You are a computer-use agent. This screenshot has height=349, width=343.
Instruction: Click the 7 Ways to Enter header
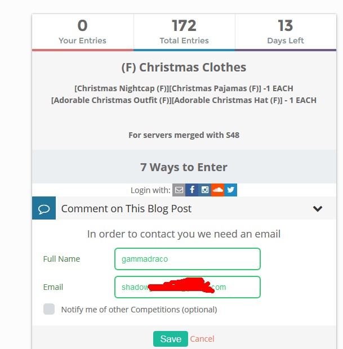(x=184, y=167)
